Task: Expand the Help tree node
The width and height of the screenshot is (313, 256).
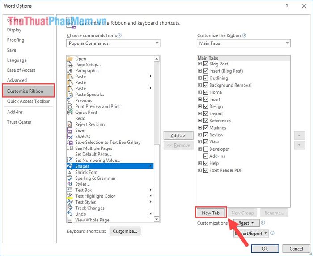Action: coord(200,163)
